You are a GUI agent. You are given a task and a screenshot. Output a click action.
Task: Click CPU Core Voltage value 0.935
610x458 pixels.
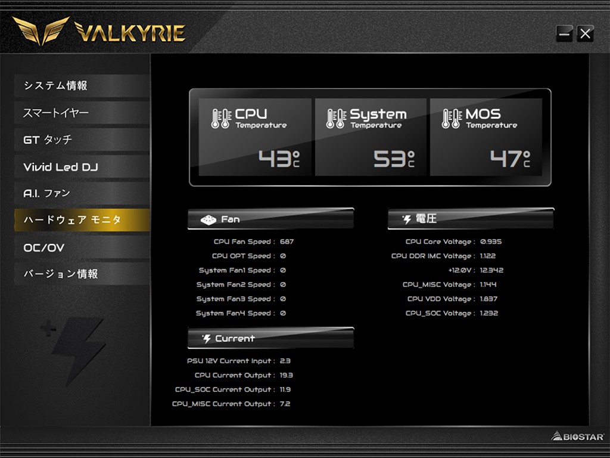491,242
